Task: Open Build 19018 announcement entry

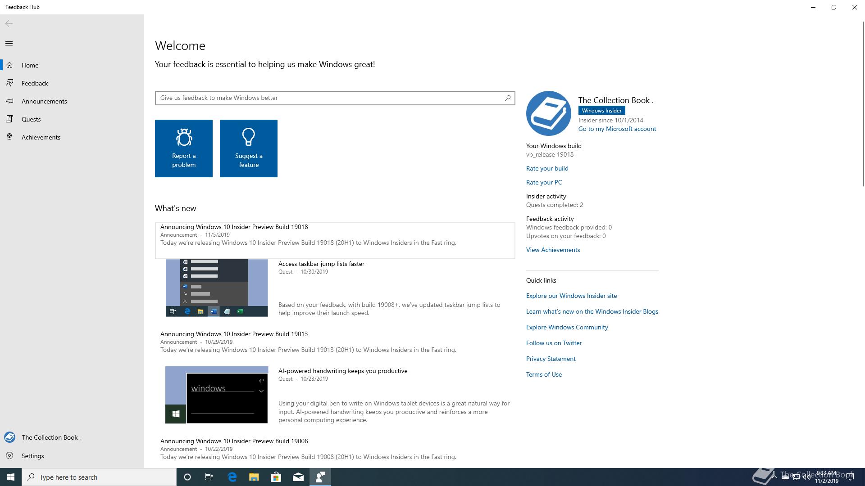Action: (335, 240)
